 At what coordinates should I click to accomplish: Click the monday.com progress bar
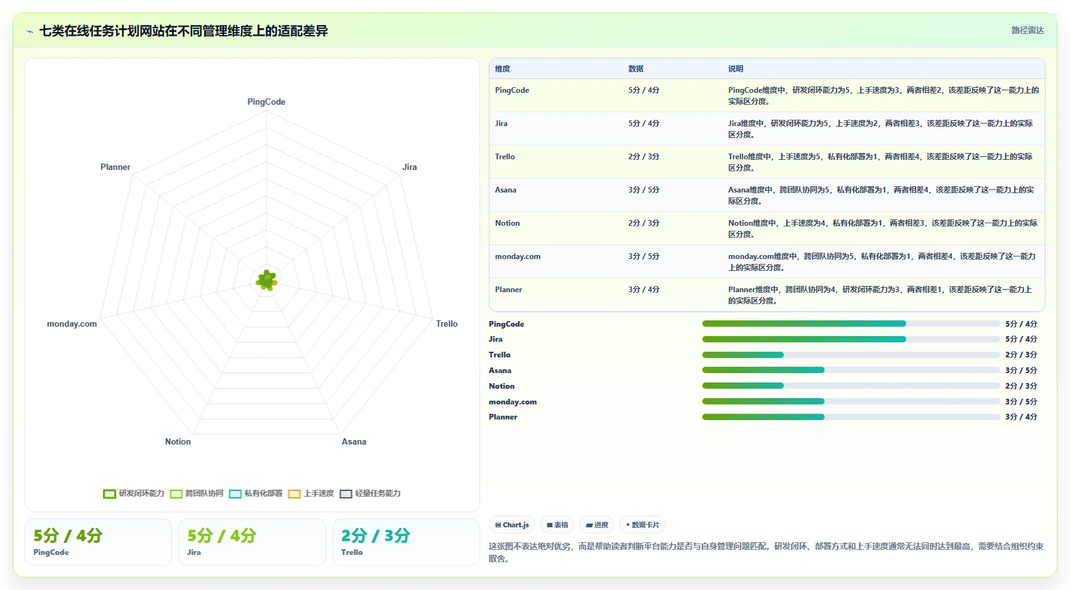851,401
